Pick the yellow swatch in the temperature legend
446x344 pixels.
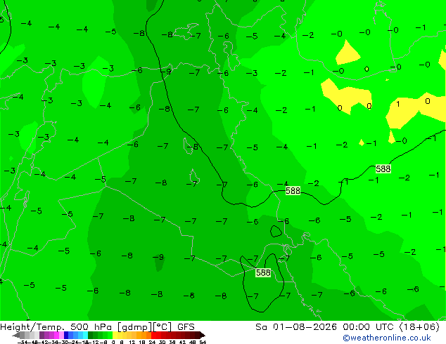point(115,335)
